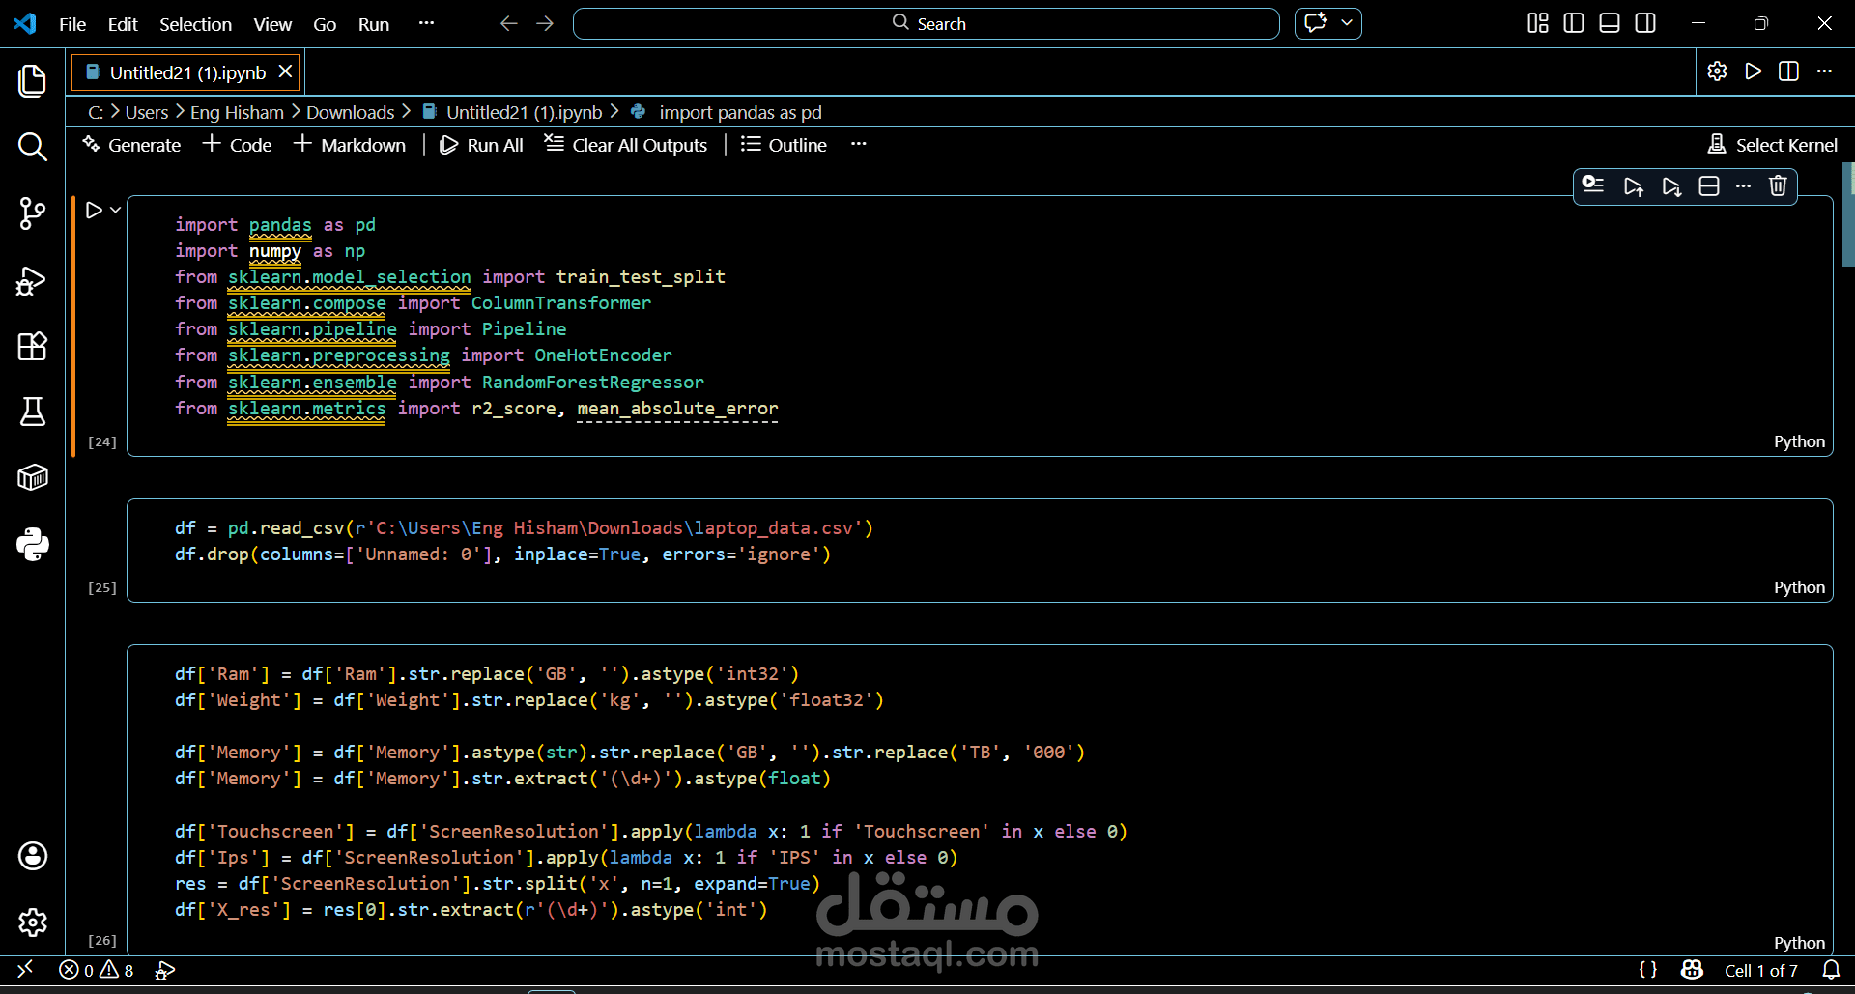
Task: Click the Generate button in notebook toolbar
Action: pyautogui.click(x=131, y=145)
